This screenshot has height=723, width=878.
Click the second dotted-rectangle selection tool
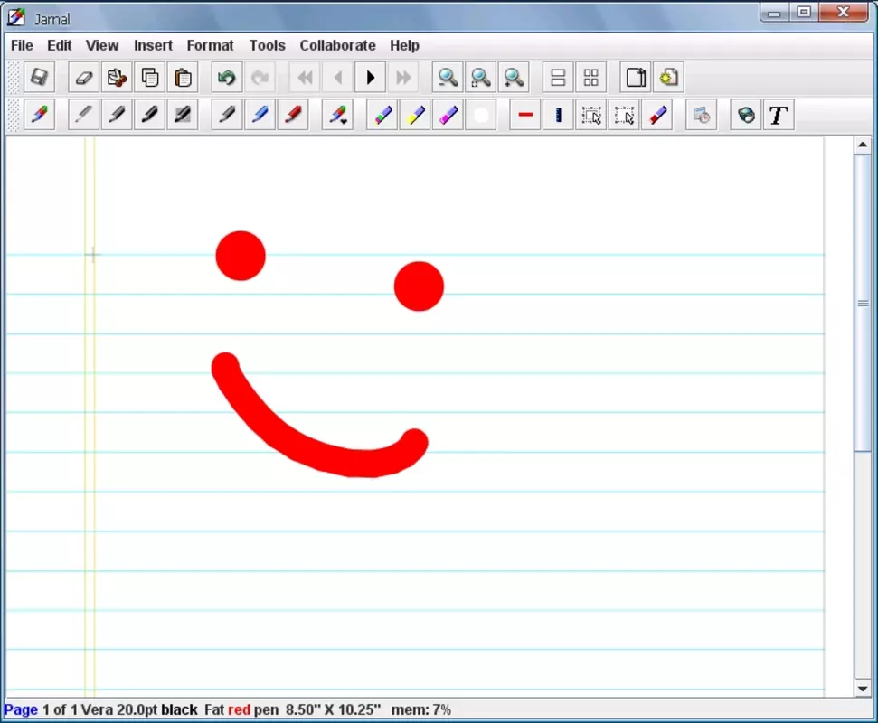coord(624,115)
